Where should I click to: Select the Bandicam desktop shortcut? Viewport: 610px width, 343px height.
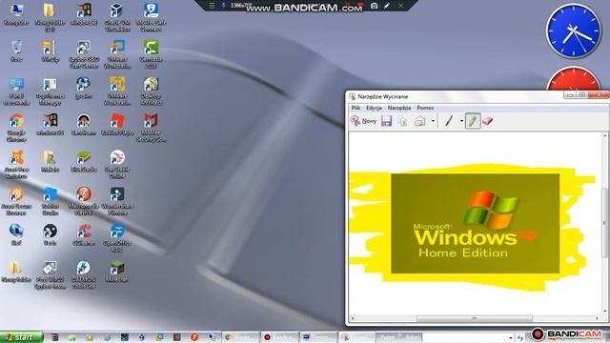click(x=84, y=125)
